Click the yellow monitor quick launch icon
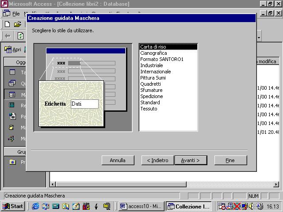Screen dimensions: 283x212 click(107, 206)
